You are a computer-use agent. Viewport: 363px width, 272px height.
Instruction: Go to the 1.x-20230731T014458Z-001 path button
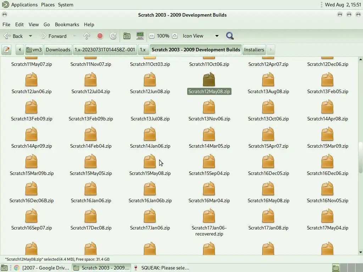[x=105, y=50]
